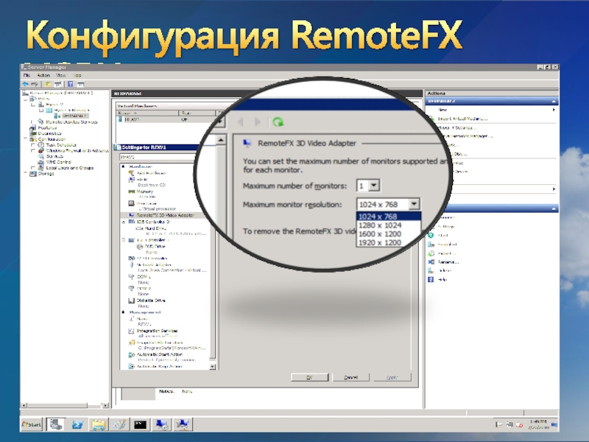The height and width of the screenshot is (442, 589).
Task: Open PowerShell from the taskbar
Action: click(77, 425)
